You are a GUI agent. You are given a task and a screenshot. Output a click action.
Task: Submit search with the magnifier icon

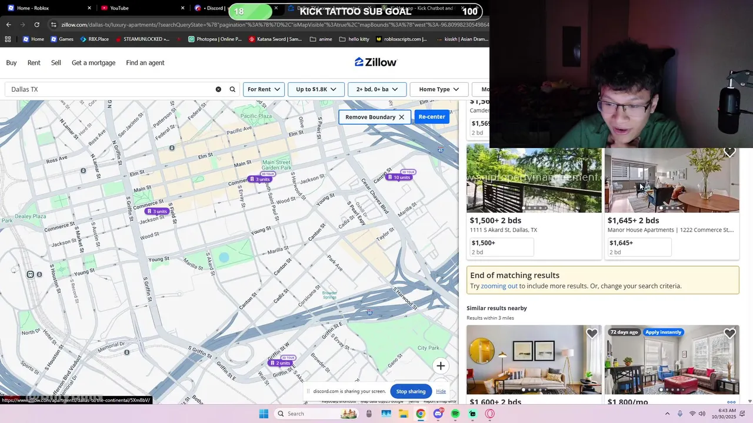tap(232, 89)
